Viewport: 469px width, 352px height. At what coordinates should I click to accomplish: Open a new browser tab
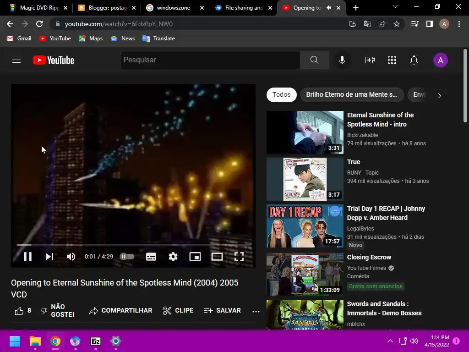click(x=355, y=8)
